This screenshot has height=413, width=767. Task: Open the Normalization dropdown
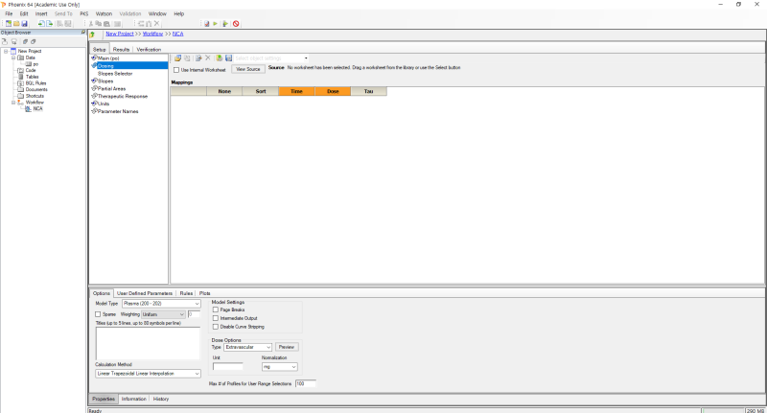293,367
